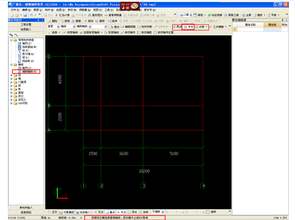Screen dimensions: 295x220
Task: Open the 缩放 zoom dropdown arrow
Action: pyautogui.click(x=265, y=15)
